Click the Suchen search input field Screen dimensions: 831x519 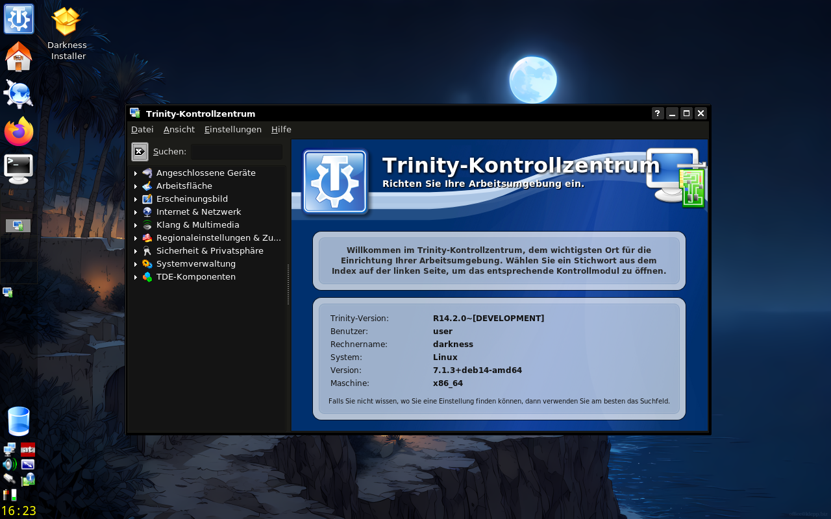[236, 152]
